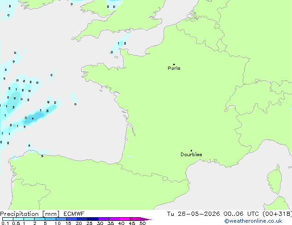Select the 40 mm magenta legend swatch
The width and height of the screenshot is (292, 225).
coord(125,219)
